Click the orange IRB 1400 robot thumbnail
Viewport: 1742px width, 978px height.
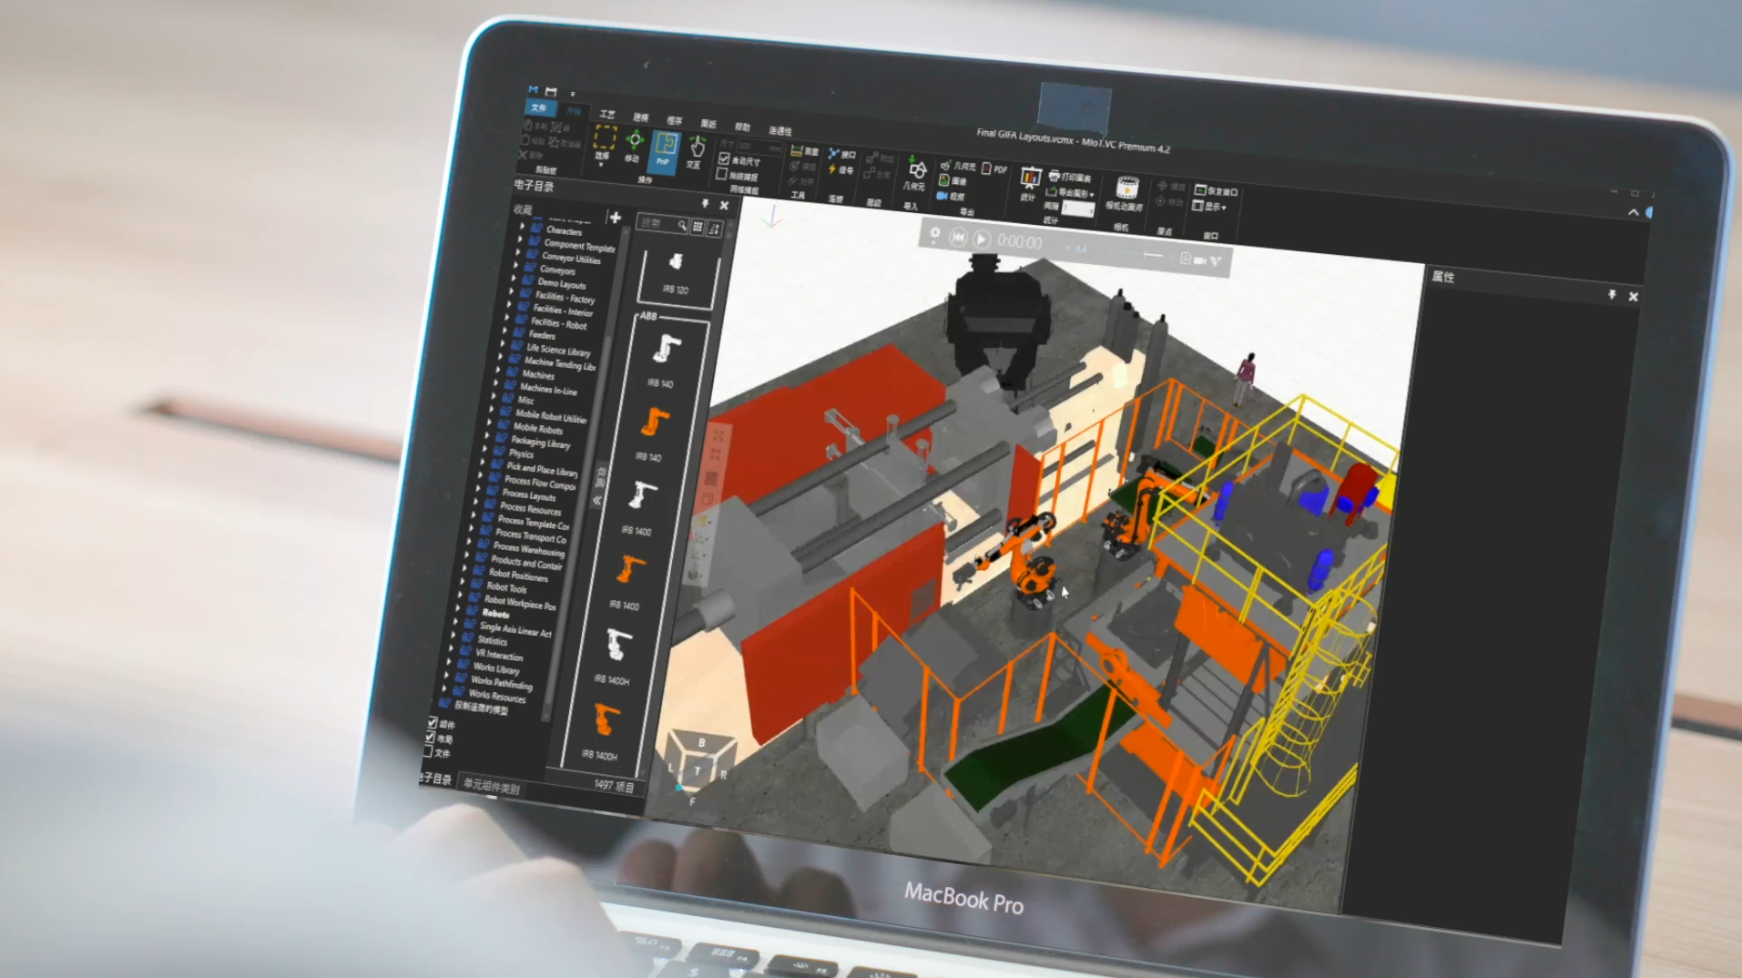coord(629,570)
